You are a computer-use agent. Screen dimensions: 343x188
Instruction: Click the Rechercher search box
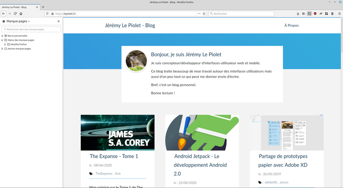[241, 13]
